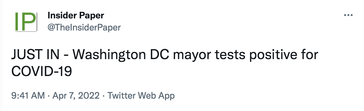
Task: Open the Insider Paper display name
Action: pos(76,16)
